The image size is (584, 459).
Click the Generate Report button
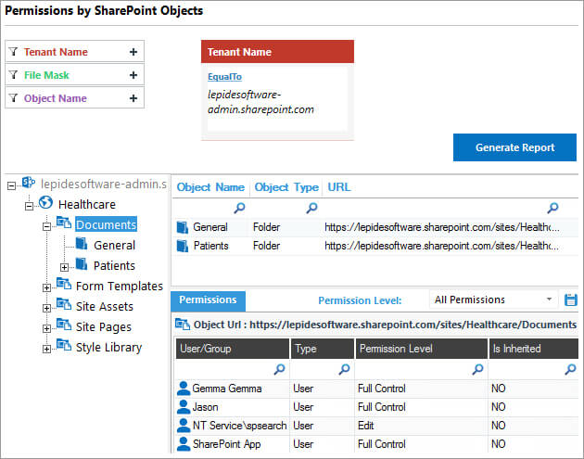(x=514, y=147)
